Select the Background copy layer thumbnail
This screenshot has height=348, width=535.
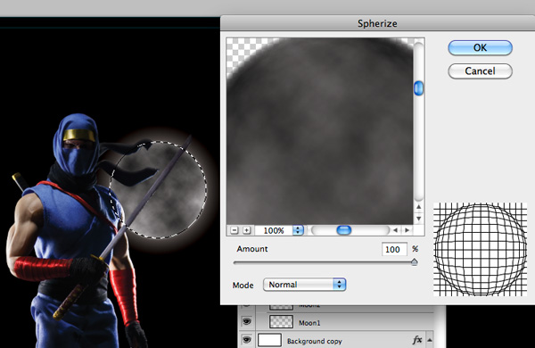click(x=269, y=340)
